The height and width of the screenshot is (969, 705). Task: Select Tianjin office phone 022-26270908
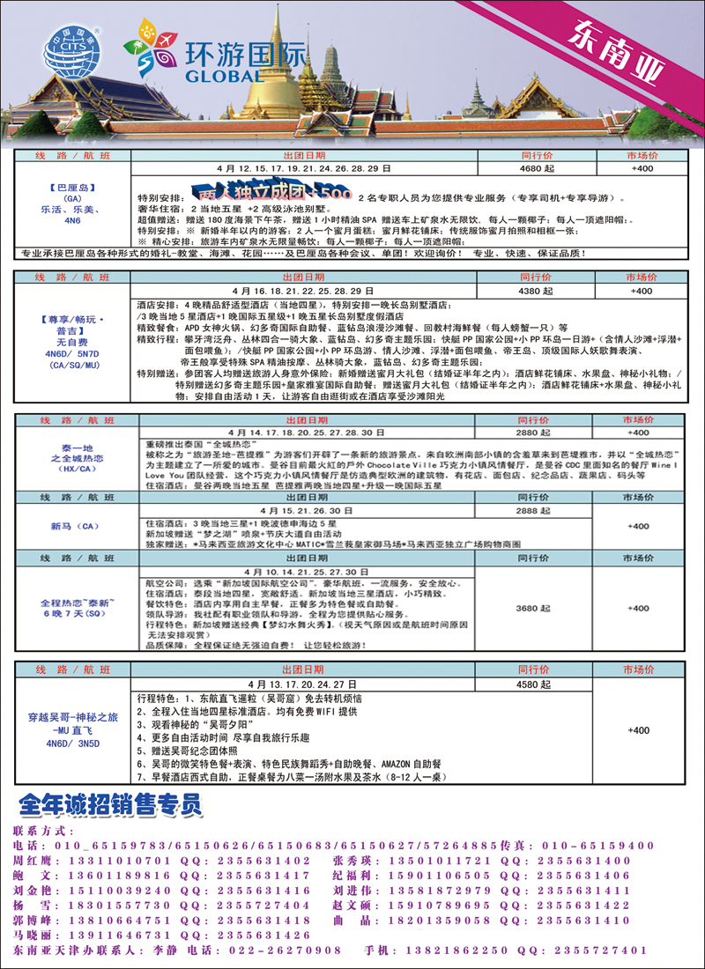pyautogui.click(x=284, y=950)
